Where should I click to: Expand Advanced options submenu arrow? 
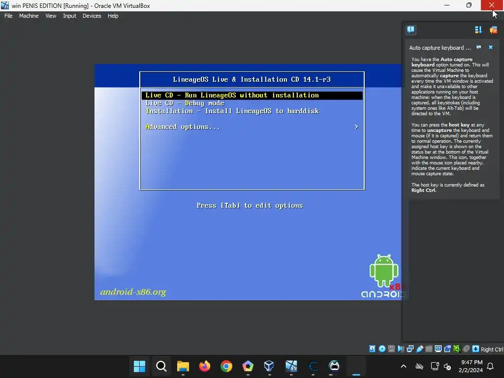coord(356,127)
